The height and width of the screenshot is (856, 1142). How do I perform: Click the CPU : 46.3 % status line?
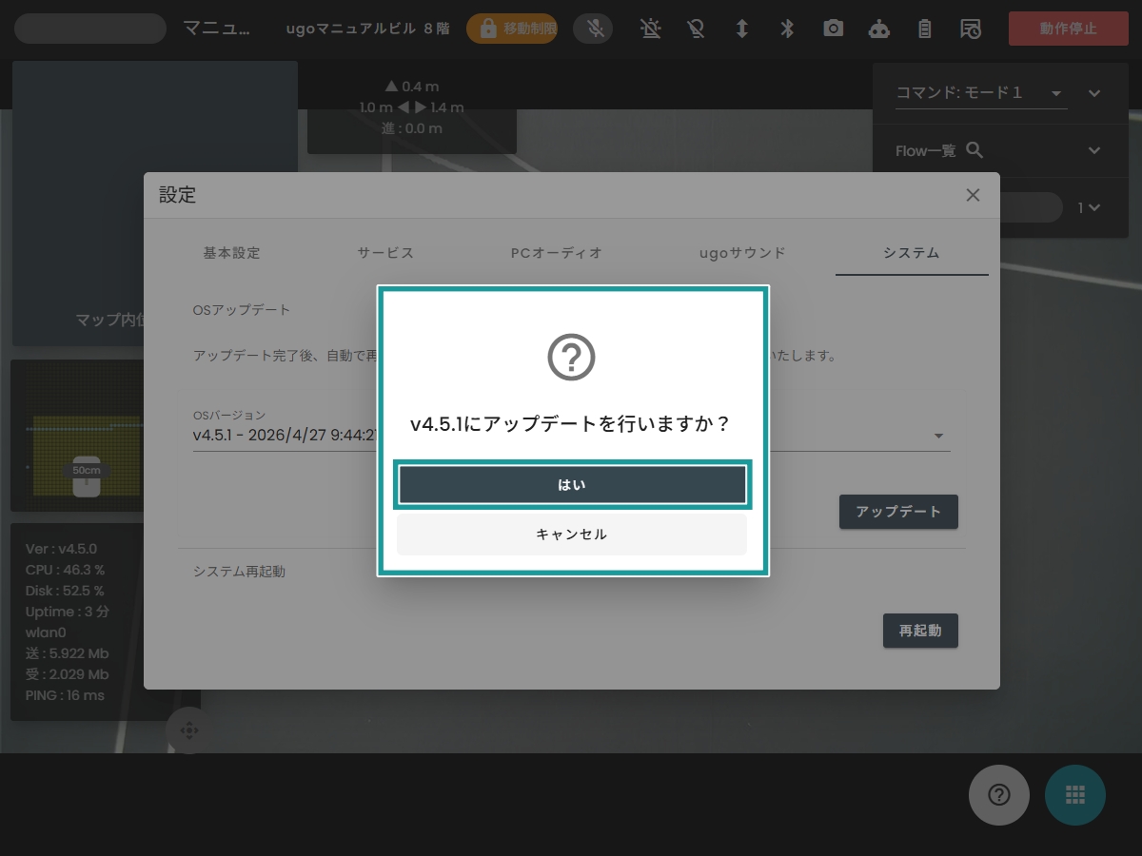[65, 570]
